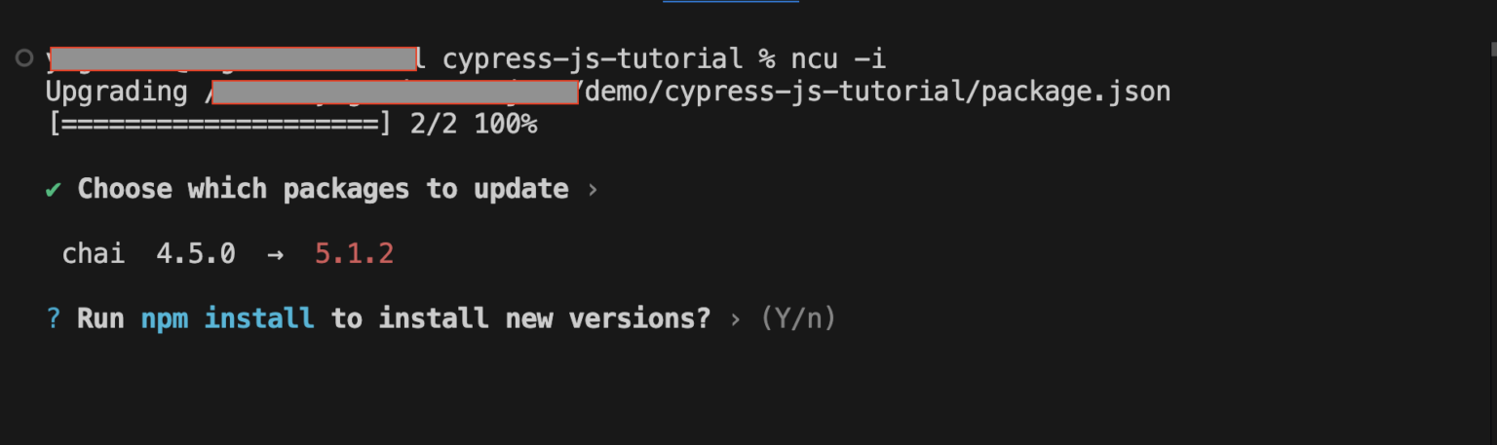The width and height of the screenshot is (1497, 445).
Task: Click the green checkmark icon
Action: point(54,189)
